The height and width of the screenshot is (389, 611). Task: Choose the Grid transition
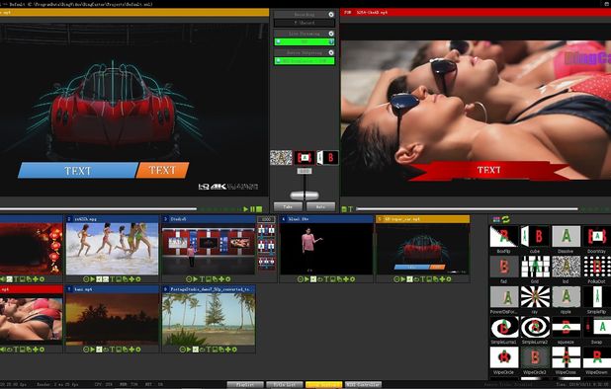point(535,267)
